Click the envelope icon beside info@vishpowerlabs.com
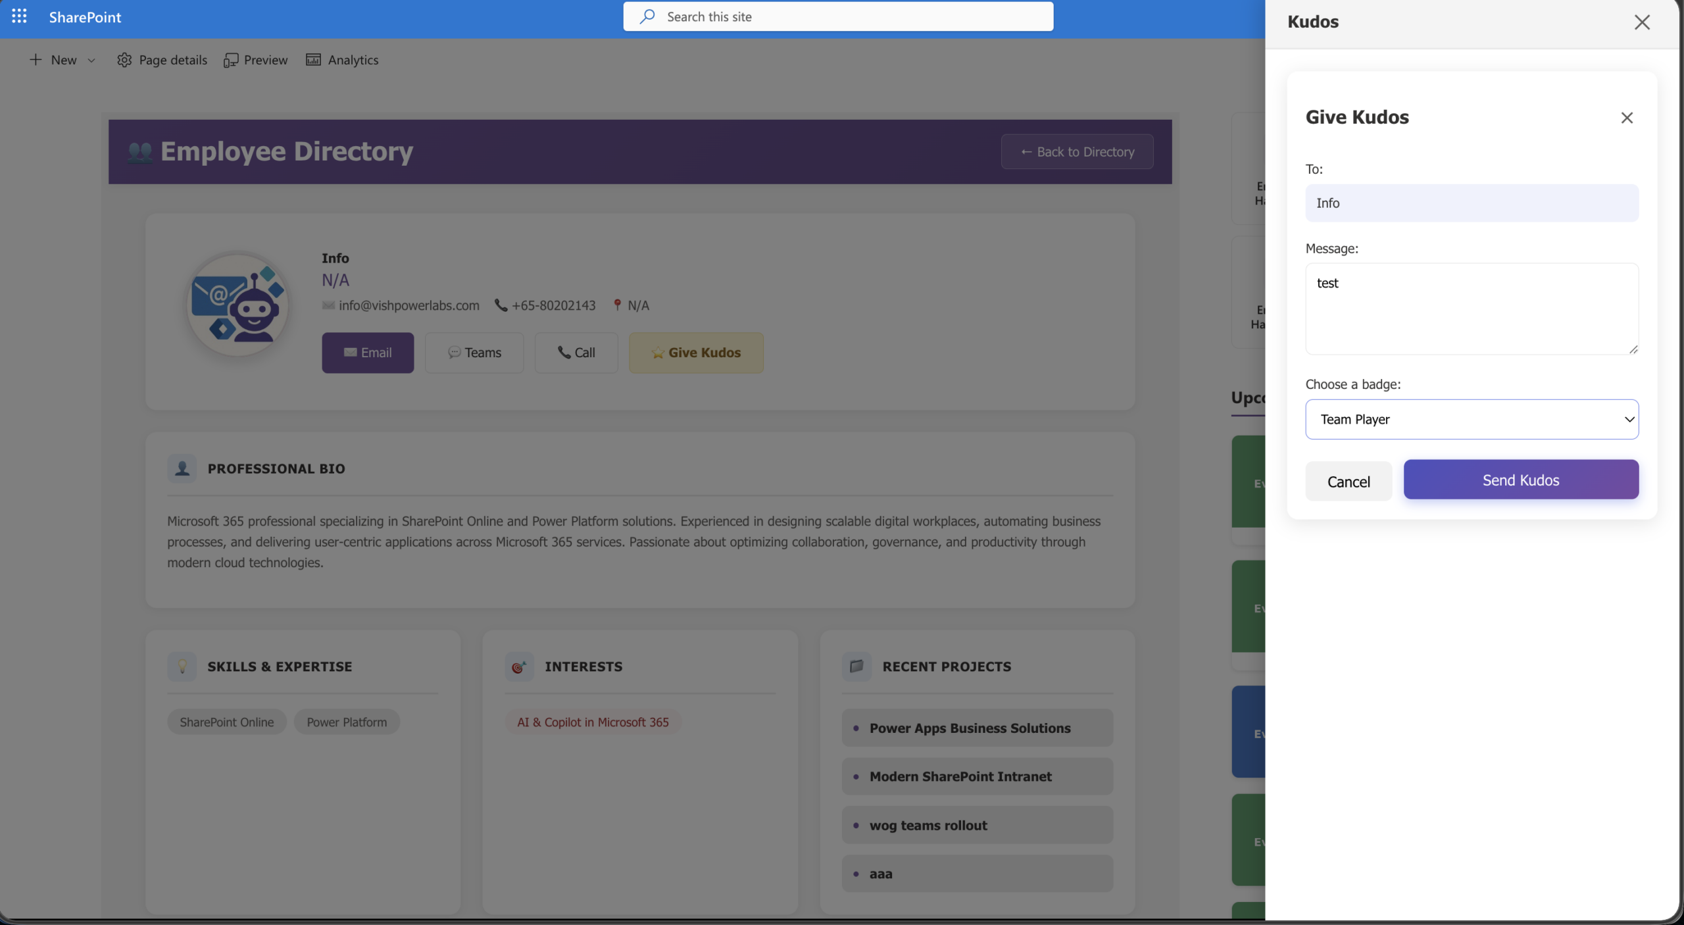Image resolution: width=1684 pixels, height=925 pixels. tap(328, 305)
